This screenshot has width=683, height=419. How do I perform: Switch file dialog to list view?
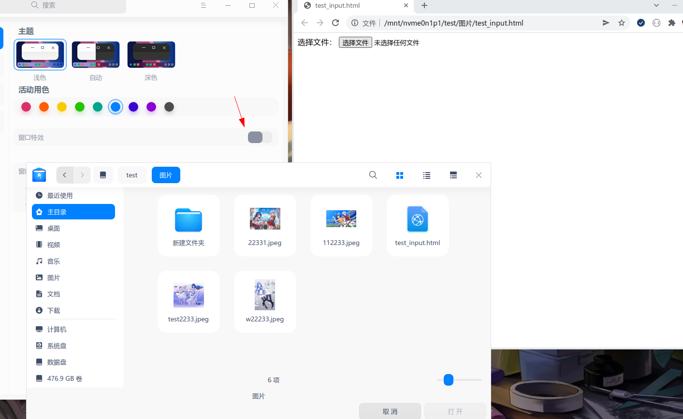(427, 175)
